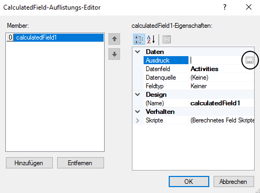This screenshot has height=193, width=260.
Task: Cancel with the Abbrechen button
Action: pyautogui.click(x=233, y=182)
